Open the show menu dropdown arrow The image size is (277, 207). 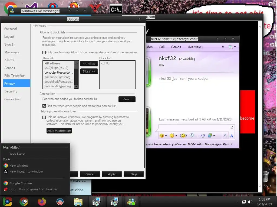point(235,47)
